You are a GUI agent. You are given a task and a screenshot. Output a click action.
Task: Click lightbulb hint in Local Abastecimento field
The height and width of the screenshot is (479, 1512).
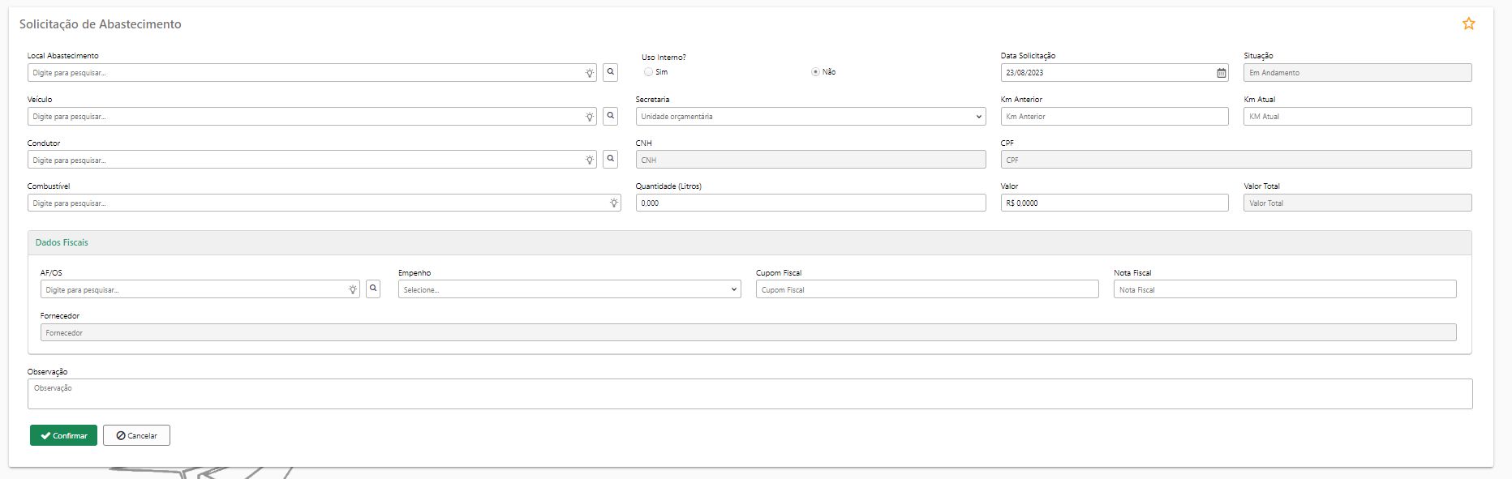[x=590, y=73]
